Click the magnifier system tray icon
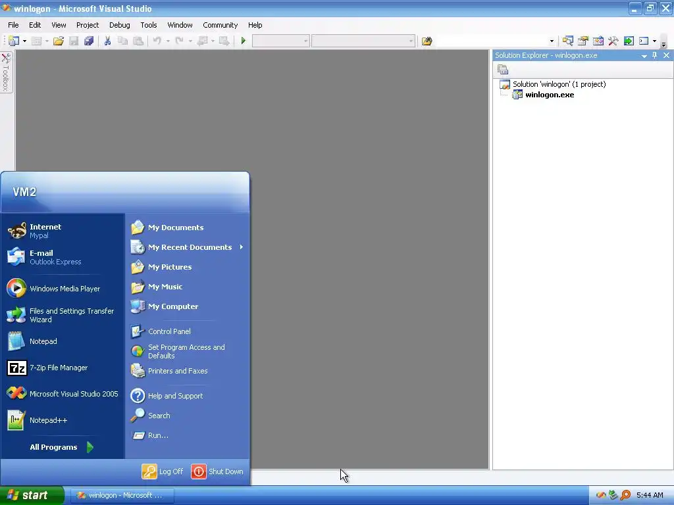The width and height of the screenshot is (674, 505). click(625, 495)
